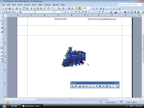Open the zoom percentage dropdown
Image resolution: width=144 pixels, height=108 pixels.
[x=91, y=8]
